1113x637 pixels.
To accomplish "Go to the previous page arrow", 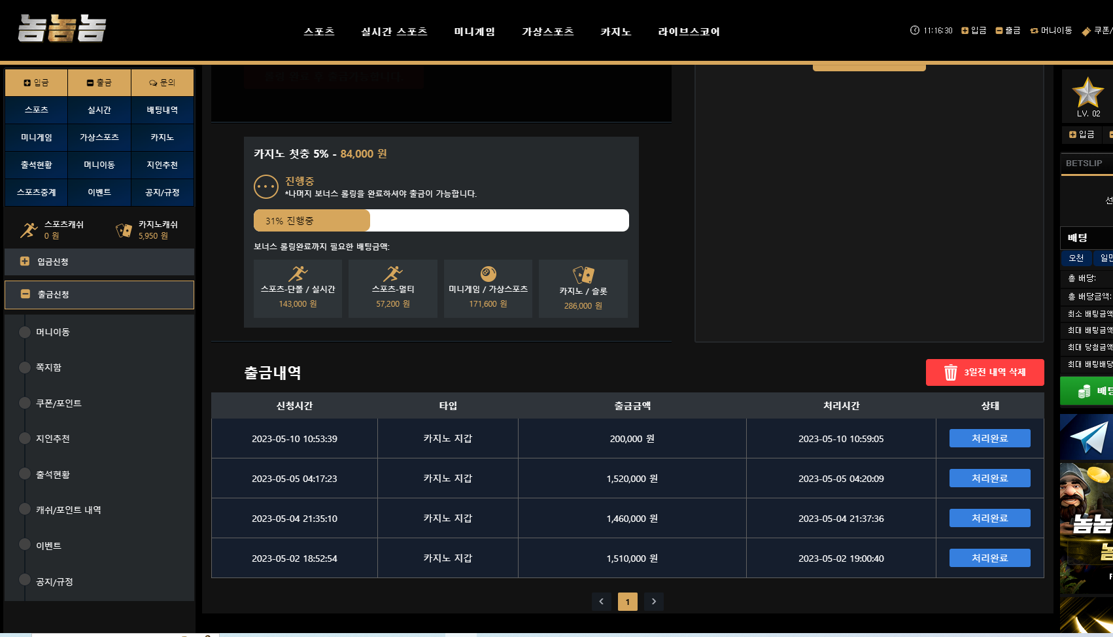I will [x=601, y=602].
